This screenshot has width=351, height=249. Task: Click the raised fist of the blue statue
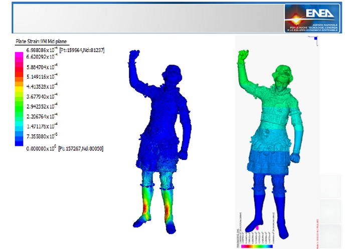[x=133, y=54]
